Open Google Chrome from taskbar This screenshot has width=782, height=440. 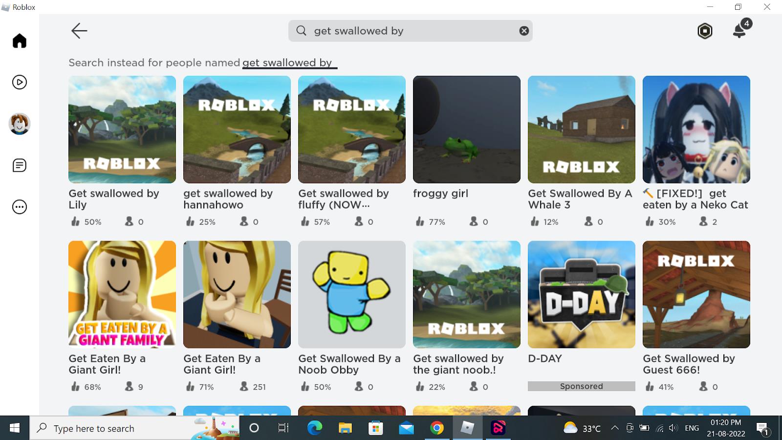point(437,428)
